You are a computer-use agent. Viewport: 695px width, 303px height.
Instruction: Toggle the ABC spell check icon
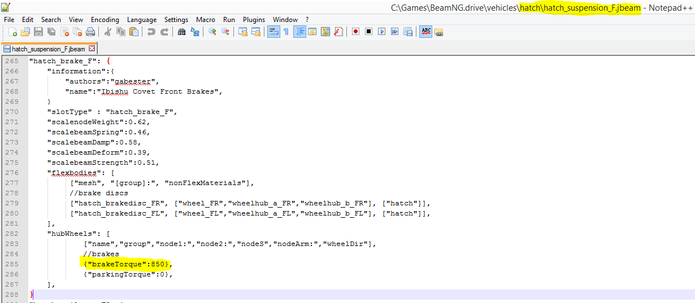(425, 32)
